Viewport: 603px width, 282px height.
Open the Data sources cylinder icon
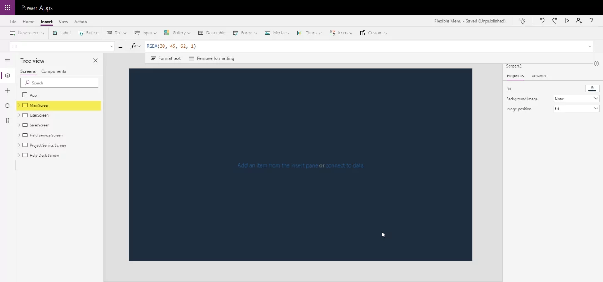point(7,106)
